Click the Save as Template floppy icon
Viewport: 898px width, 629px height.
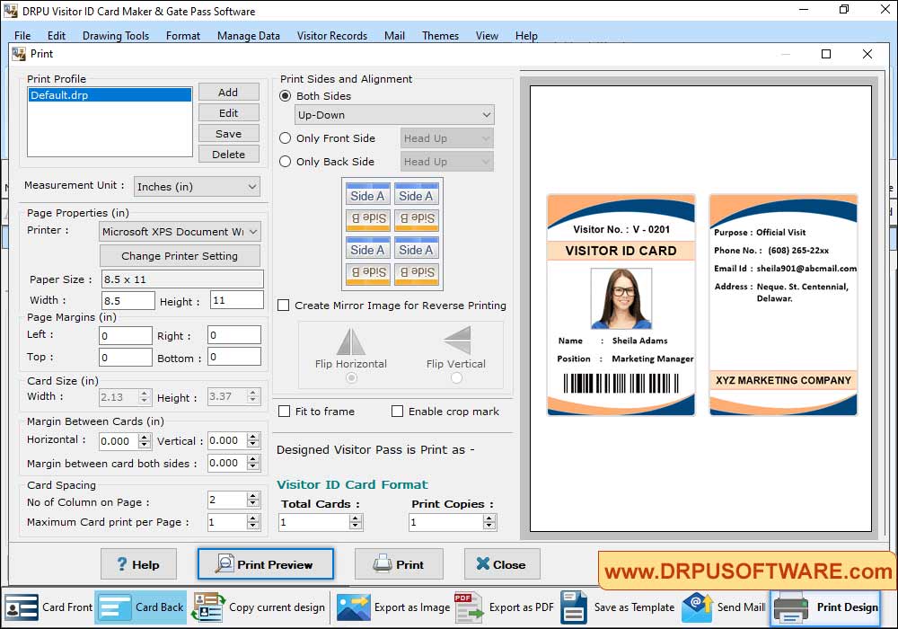point(573,607)
